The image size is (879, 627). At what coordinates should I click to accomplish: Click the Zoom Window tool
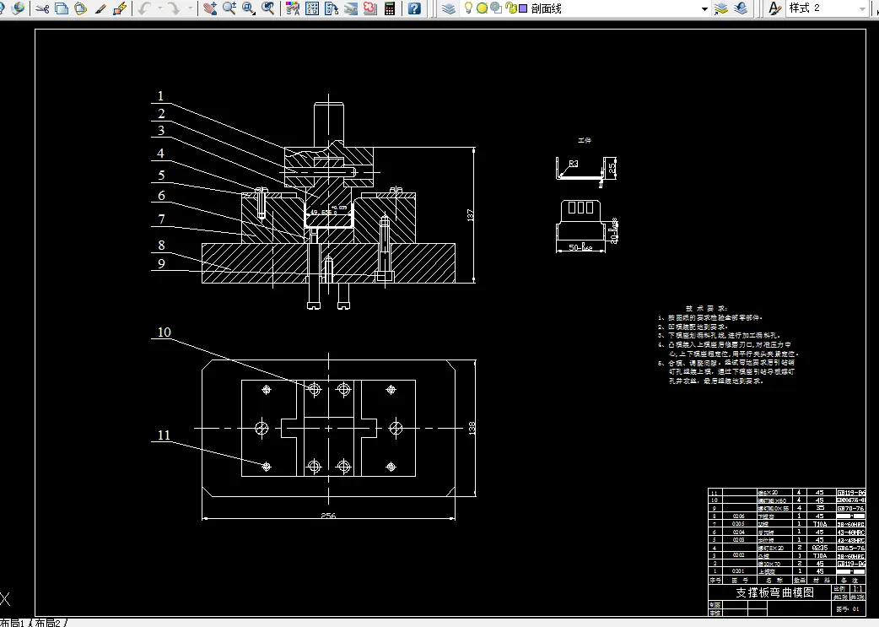click(x=249, y=8)
